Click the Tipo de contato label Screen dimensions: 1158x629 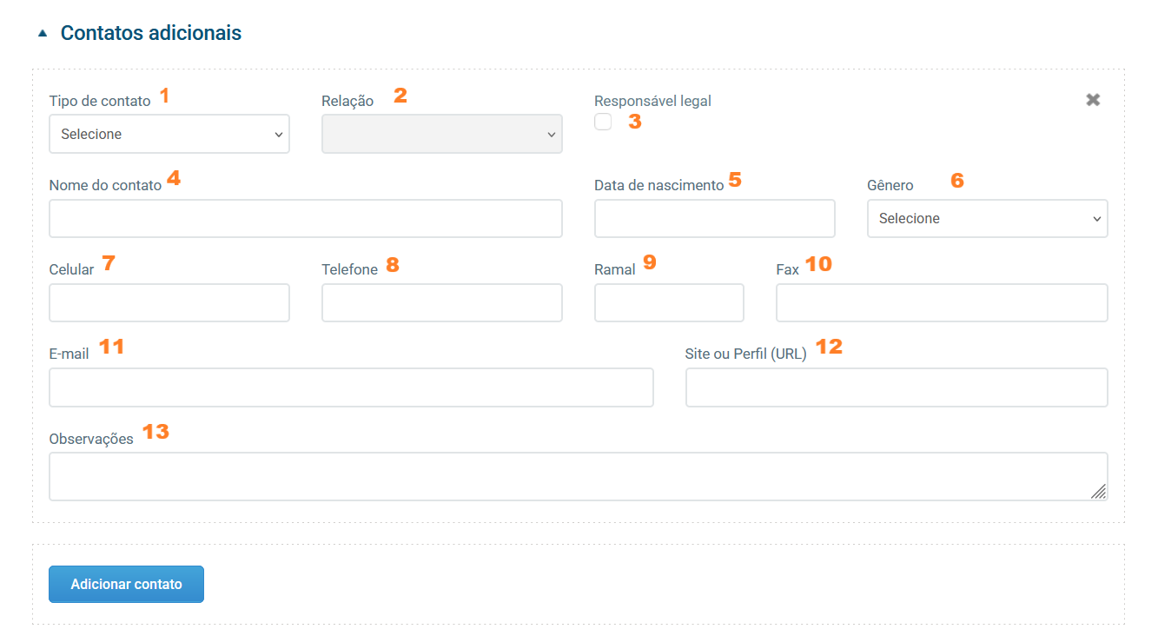[100, 101]
